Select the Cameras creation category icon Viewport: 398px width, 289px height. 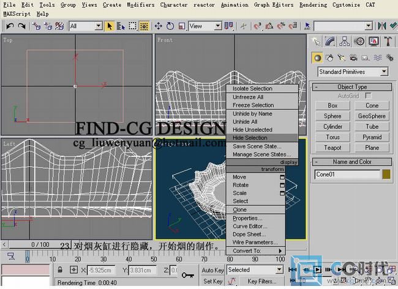tap(353, 58)
